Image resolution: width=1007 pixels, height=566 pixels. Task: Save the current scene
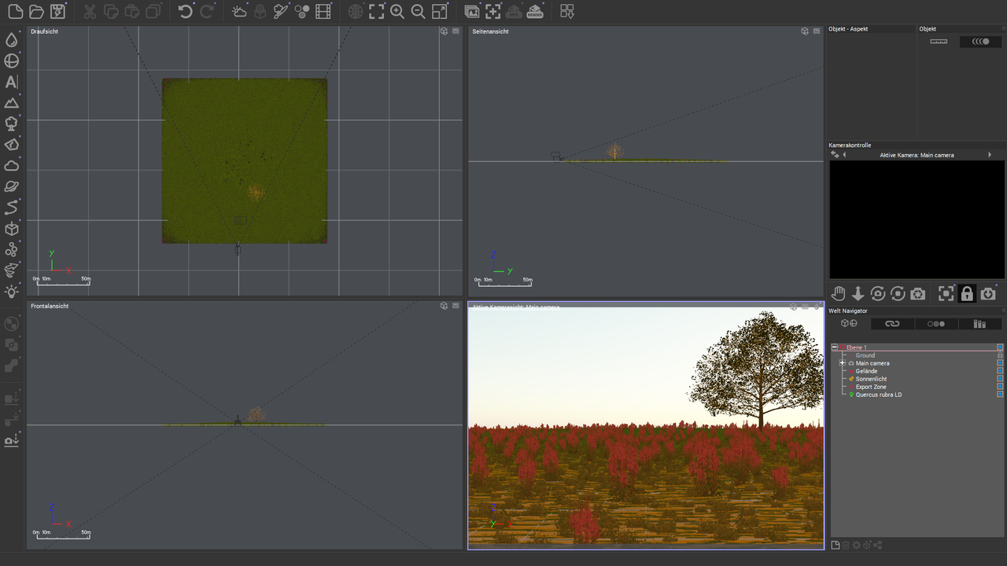coord(57,12)
